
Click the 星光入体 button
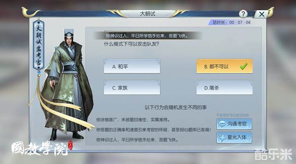(x=234, y=137)
